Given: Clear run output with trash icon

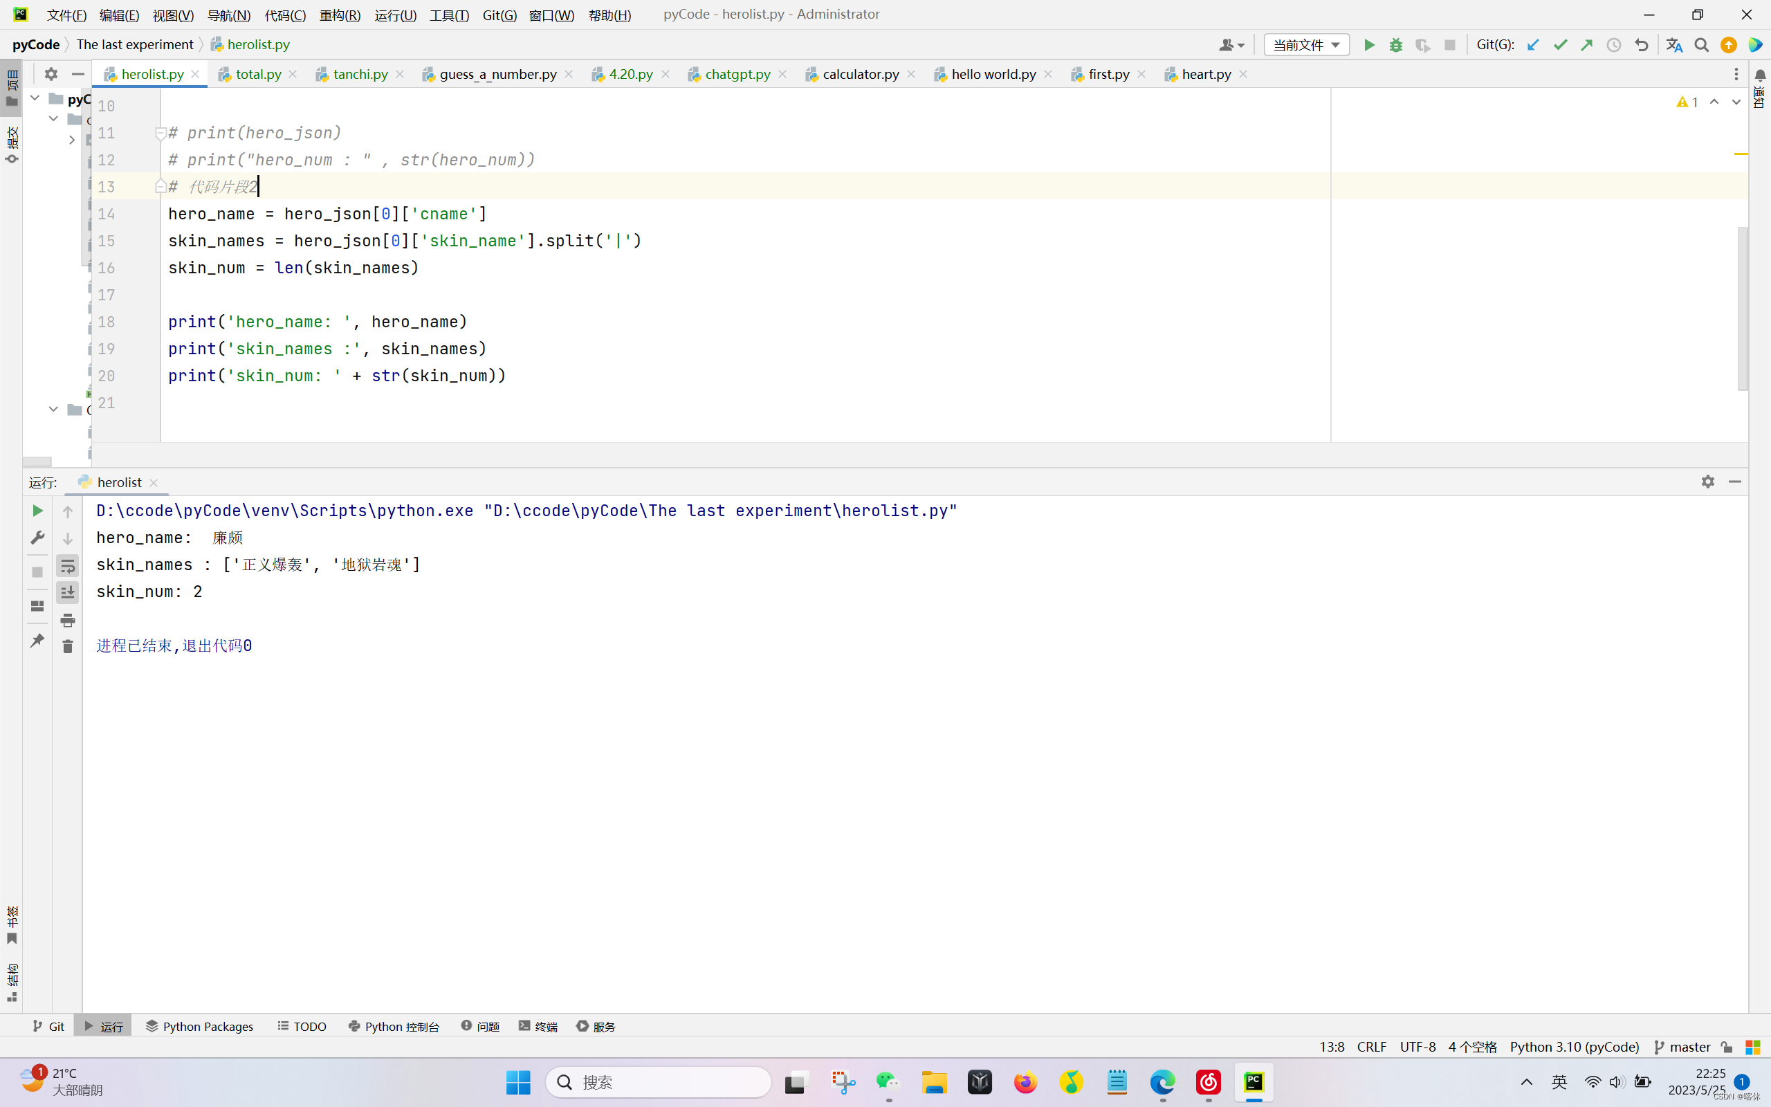Looking at the screenshot, I should pos(67,646).
